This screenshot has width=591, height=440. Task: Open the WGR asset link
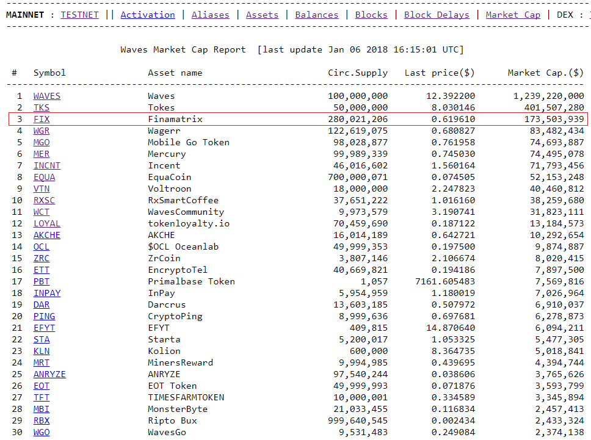[x=42, y=131]
